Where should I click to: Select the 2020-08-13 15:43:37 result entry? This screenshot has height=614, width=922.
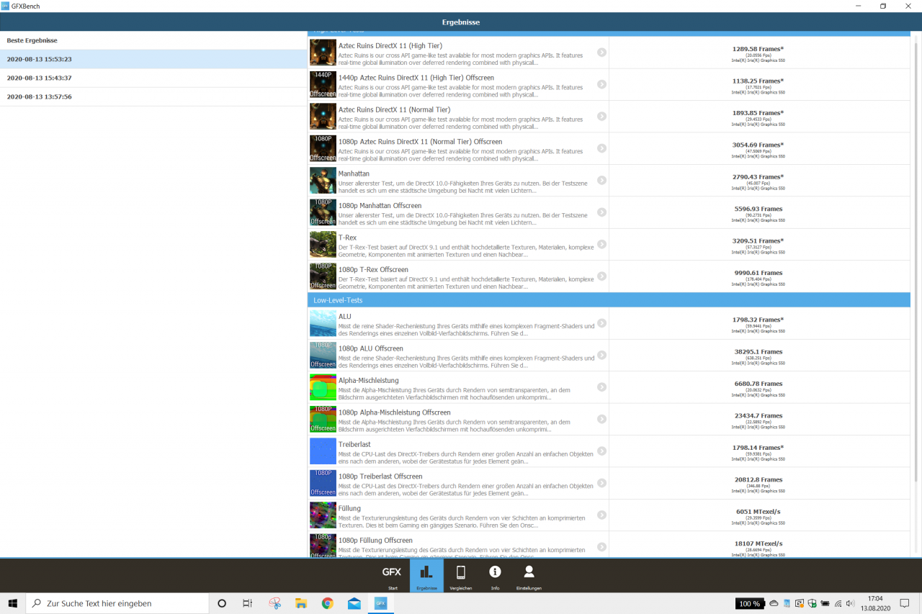coord(153,78)
